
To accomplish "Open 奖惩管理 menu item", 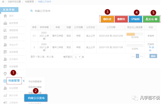I will coord(14,52).
